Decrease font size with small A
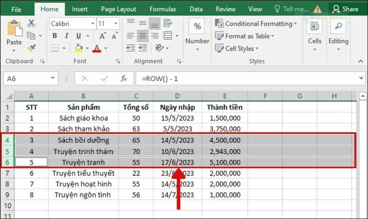The width and height of the screenshot is (368, 219). tap(115, 35)
